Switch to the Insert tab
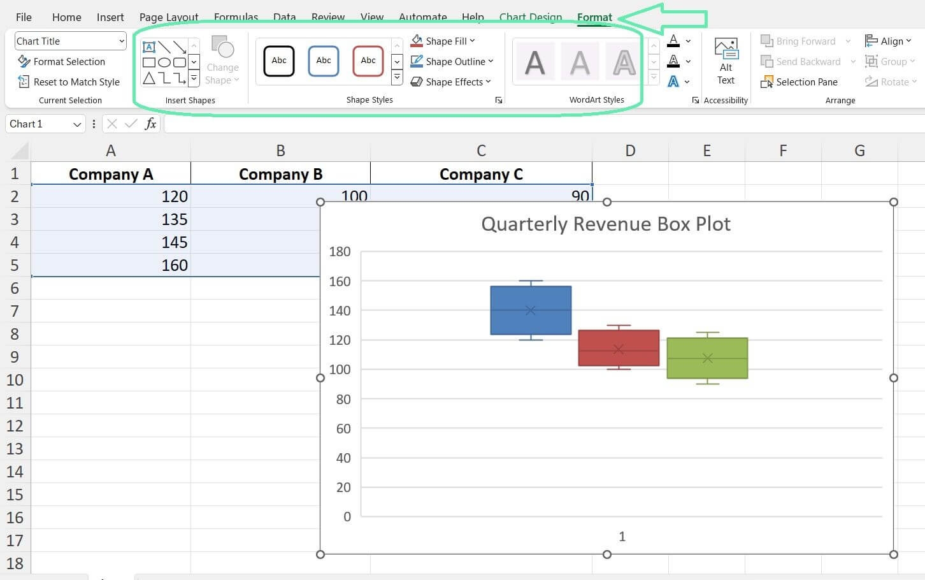The height and width of the screenshot is (580, 925). [110, 17]
